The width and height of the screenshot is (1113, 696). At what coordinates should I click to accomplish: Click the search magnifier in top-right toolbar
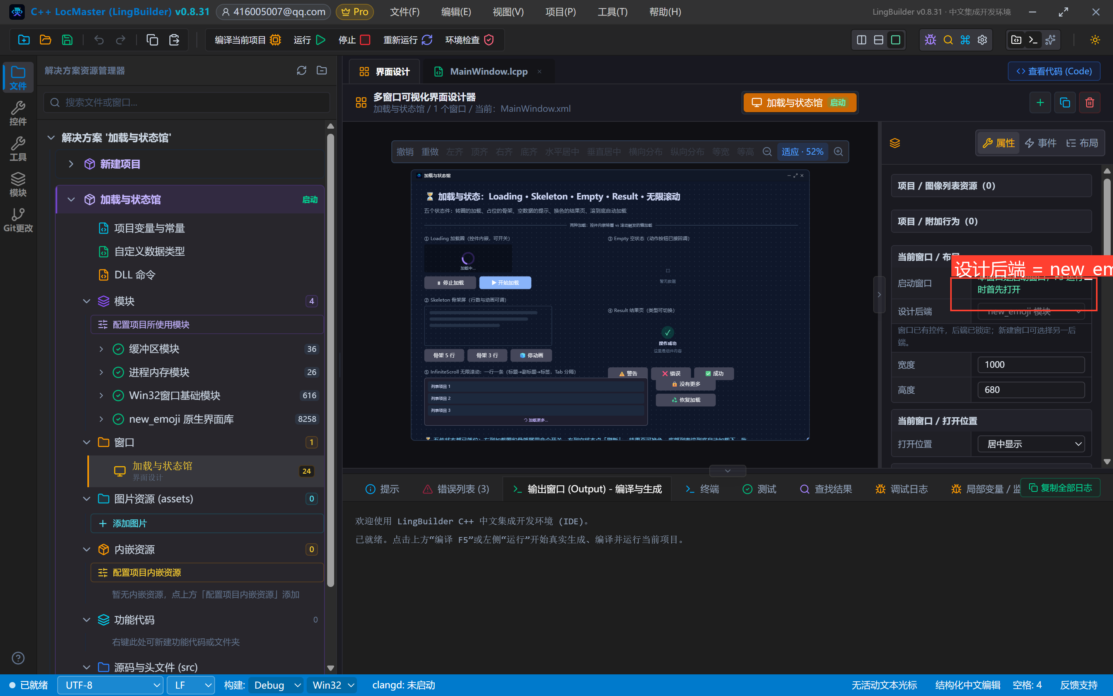pos(948,40)
